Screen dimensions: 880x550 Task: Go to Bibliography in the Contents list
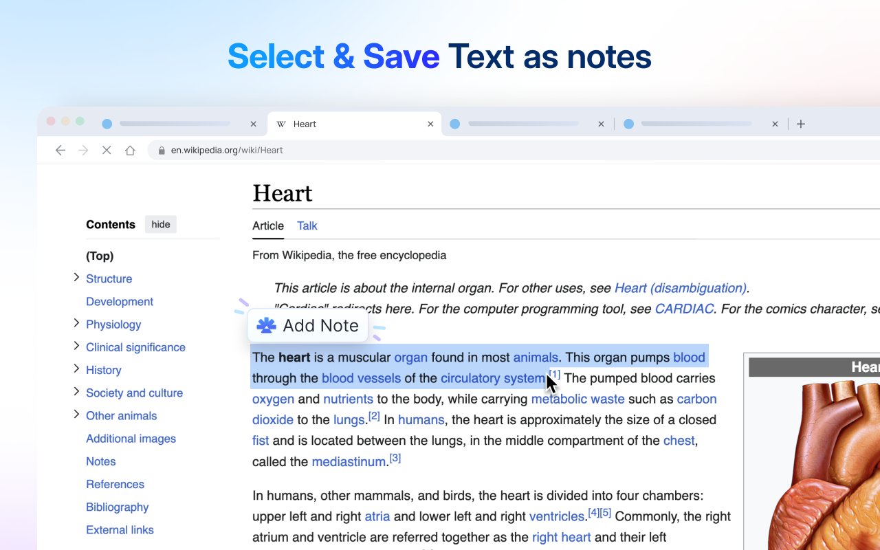click(117, 507)
